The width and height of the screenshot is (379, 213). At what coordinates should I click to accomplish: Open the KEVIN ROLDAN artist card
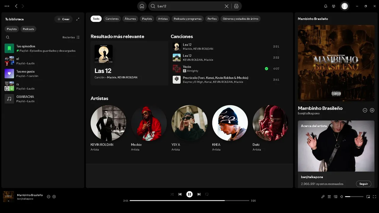(x=108, y=128)
